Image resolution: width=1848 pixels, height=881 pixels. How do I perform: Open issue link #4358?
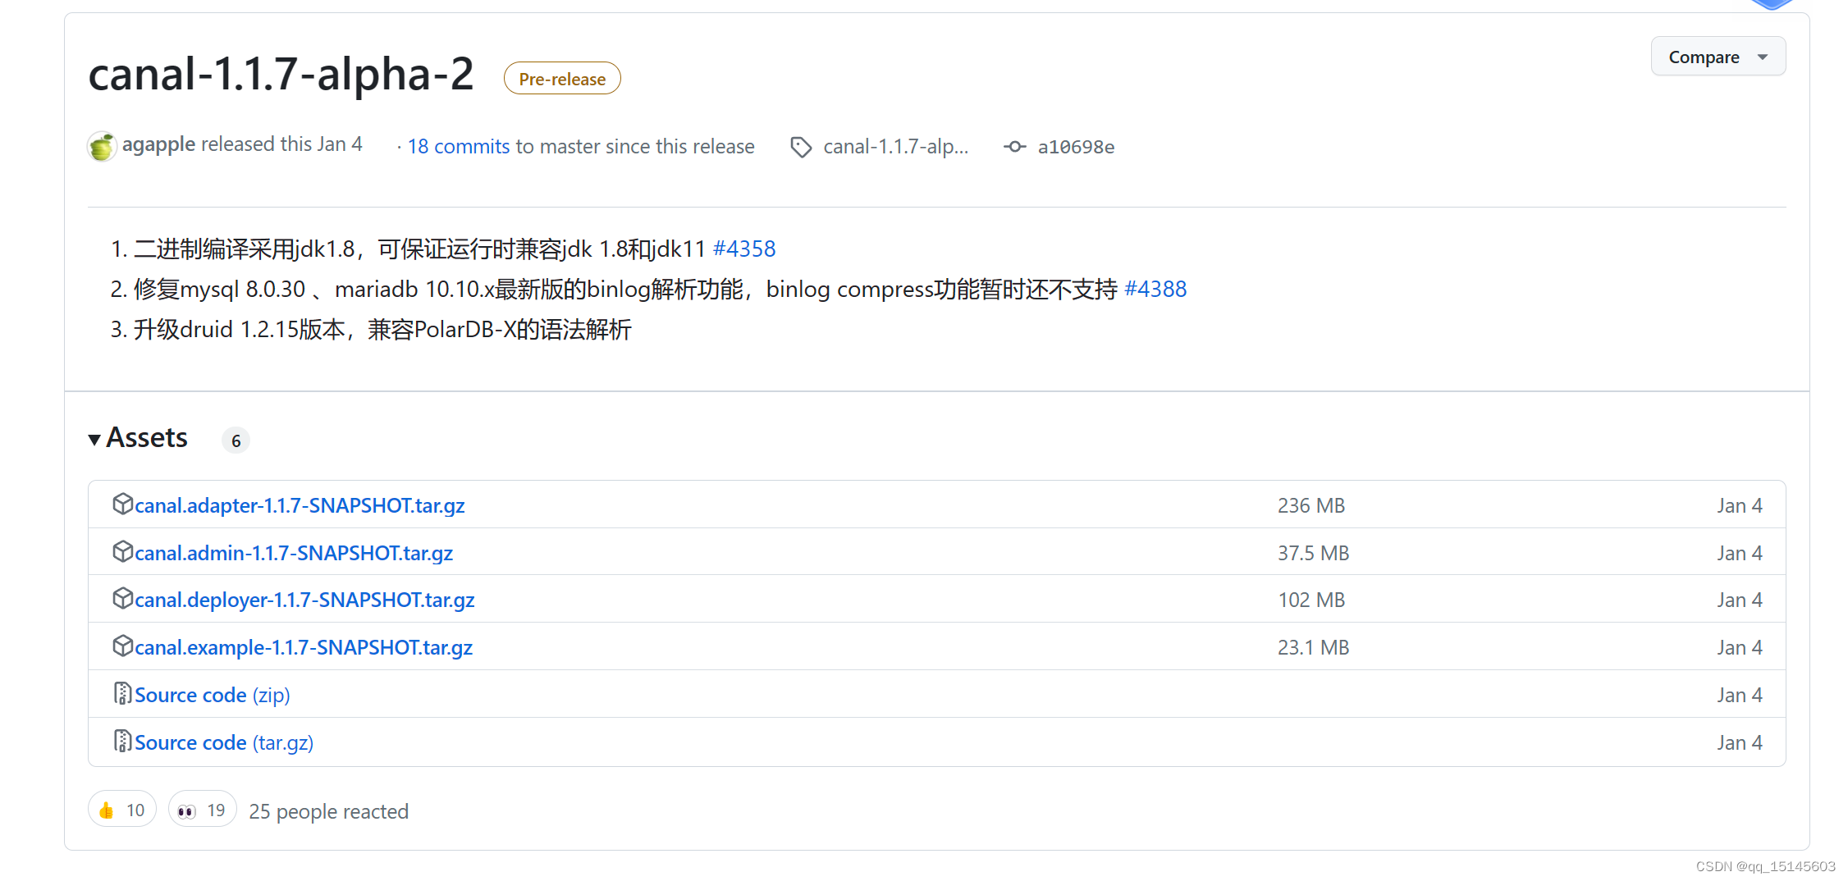(x=743, y=249)
